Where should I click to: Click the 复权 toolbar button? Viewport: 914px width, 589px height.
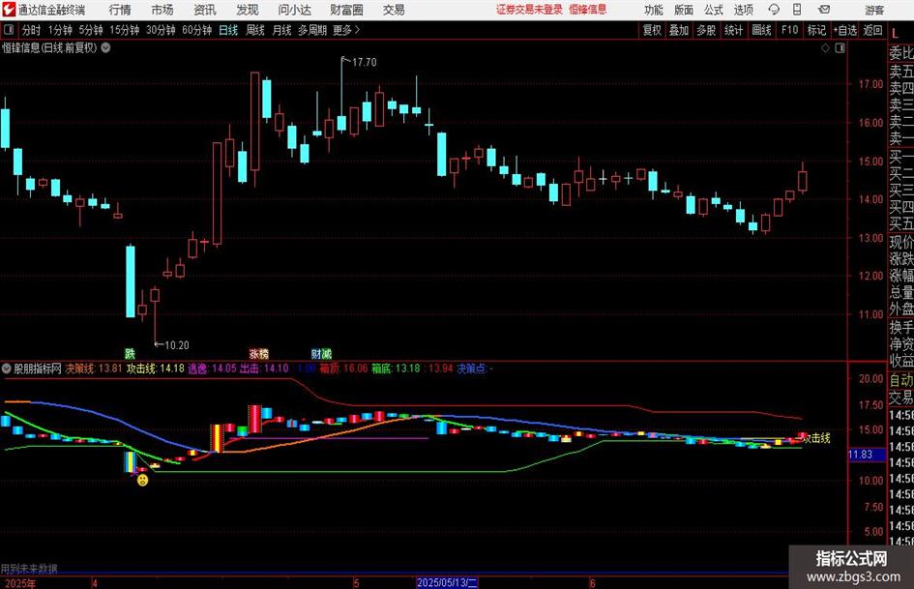pos(652,30)
